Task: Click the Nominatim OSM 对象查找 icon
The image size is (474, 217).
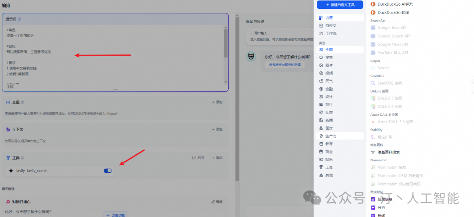Action: [373, 176]
